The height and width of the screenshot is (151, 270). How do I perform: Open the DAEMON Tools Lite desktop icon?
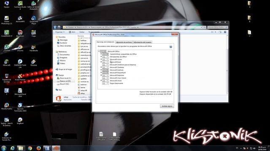pos(20,63)
